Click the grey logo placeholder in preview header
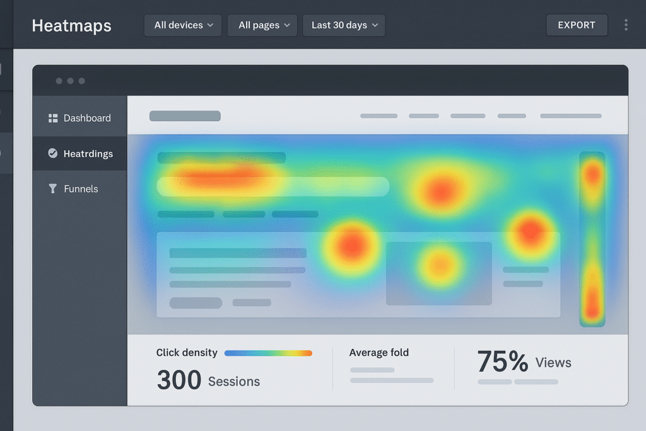Viewport: 646px width, 431px height. pos(185,115)
